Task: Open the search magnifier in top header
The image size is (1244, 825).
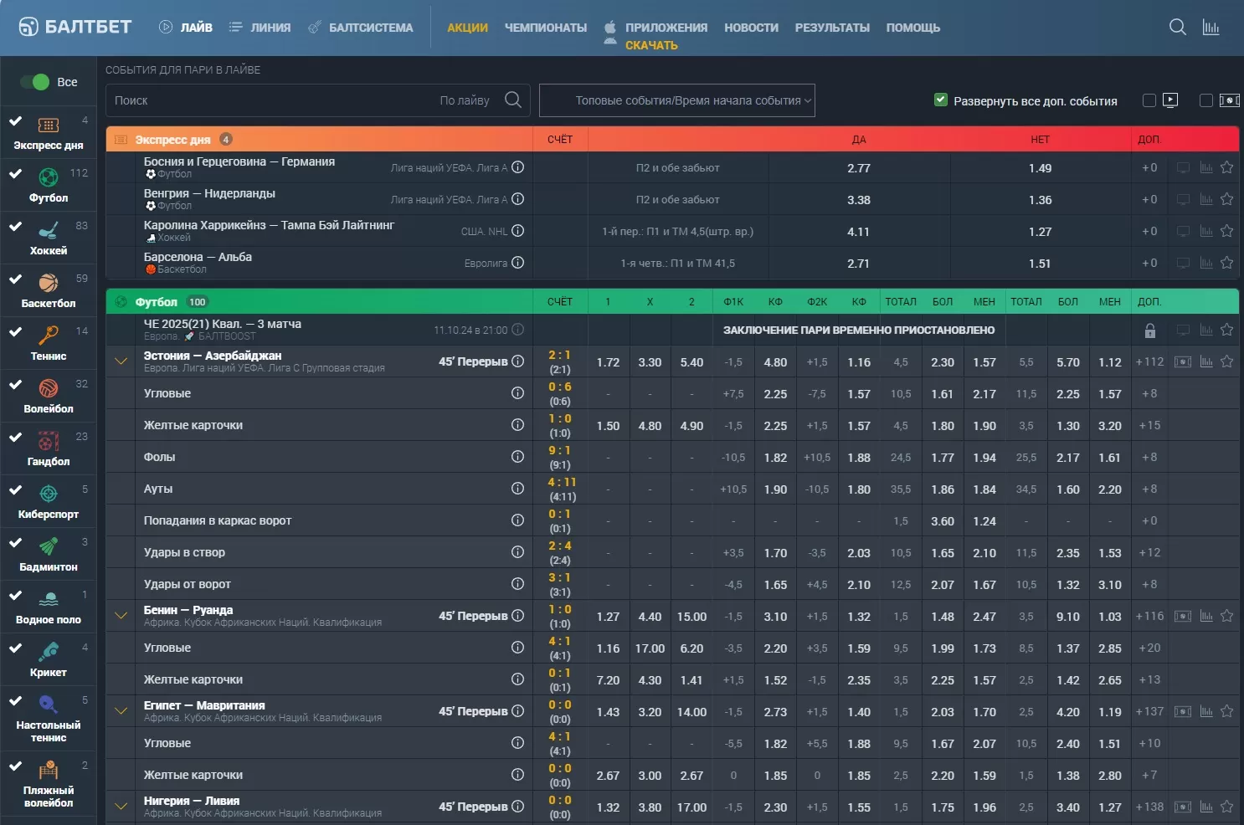Action: click(x=1177, y=27)
